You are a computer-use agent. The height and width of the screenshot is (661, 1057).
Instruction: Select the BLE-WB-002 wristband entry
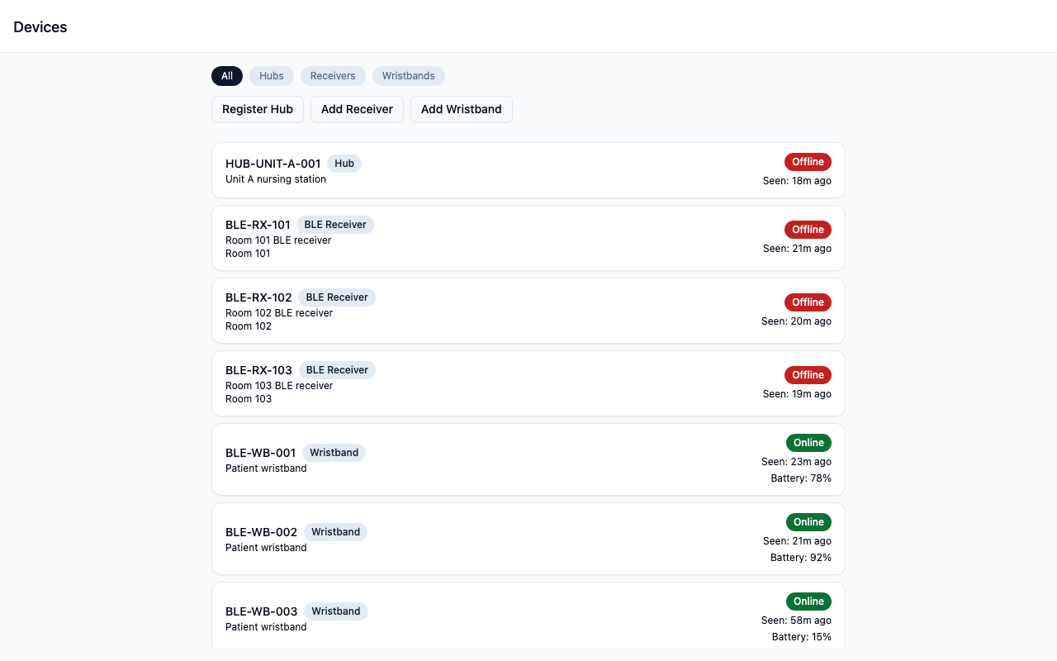(x=528, y=539)
